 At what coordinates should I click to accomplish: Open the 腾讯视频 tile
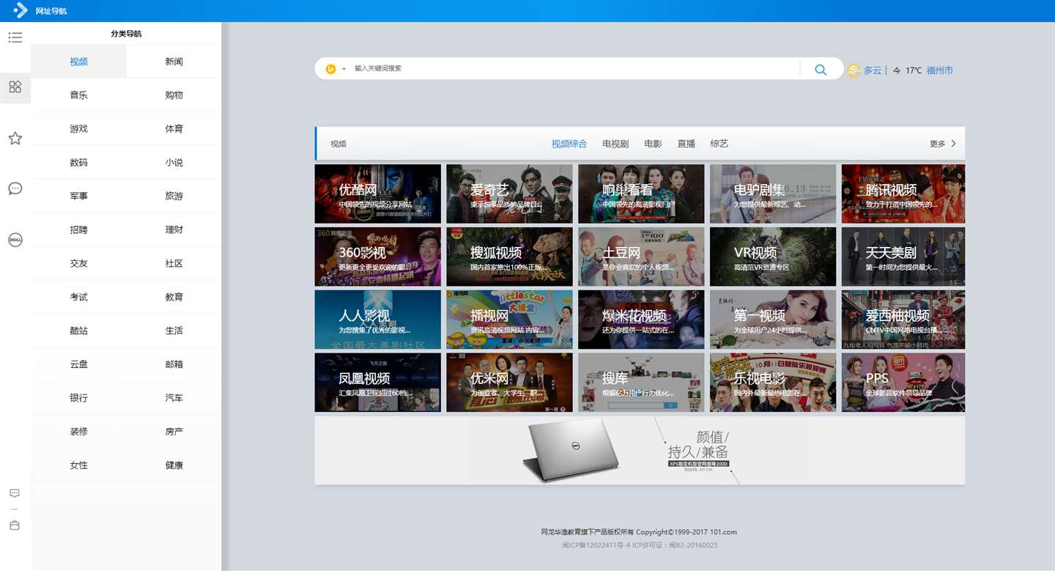coord(903,194)
